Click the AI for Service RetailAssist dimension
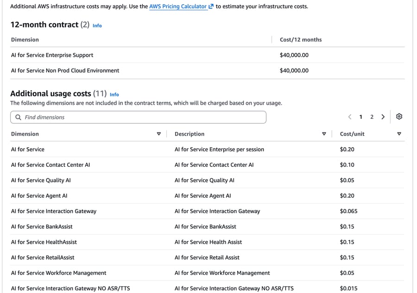 tap(43, 258)
